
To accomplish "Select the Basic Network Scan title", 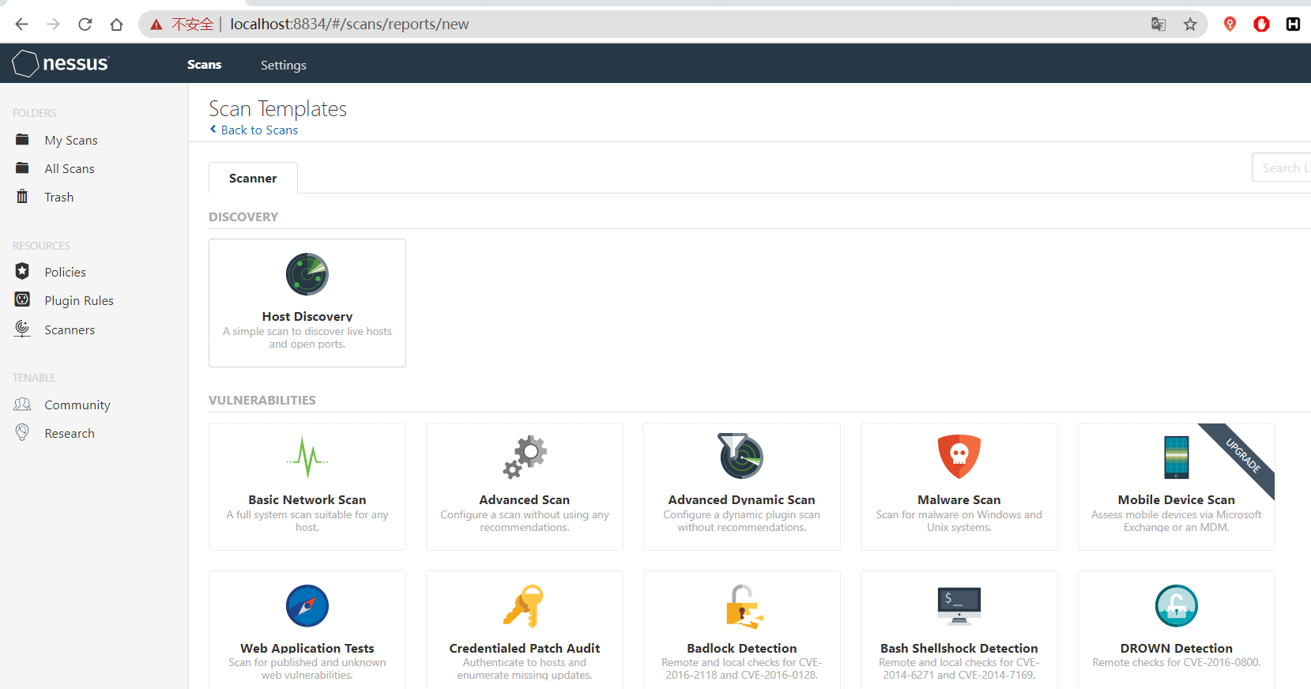I will (x=307, y=499).
